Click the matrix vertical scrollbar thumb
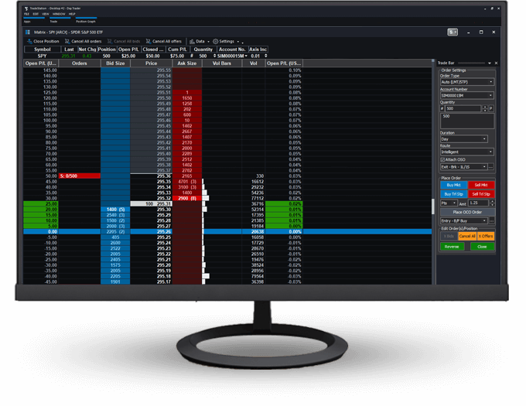526x406 pixels. 433,206
